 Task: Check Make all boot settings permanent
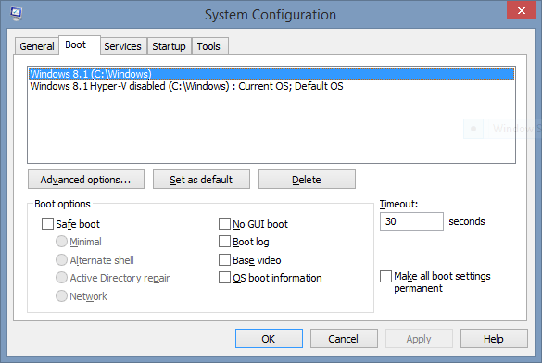385,276
